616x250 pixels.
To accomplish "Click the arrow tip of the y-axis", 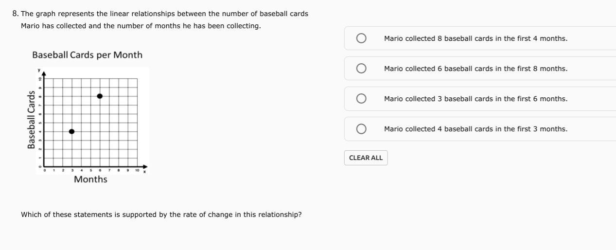I will coord(44,74).
